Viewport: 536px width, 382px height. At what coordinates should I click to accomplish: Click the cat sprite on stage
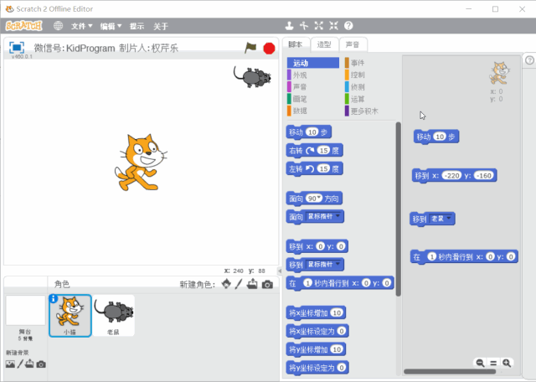pos(141,163)
